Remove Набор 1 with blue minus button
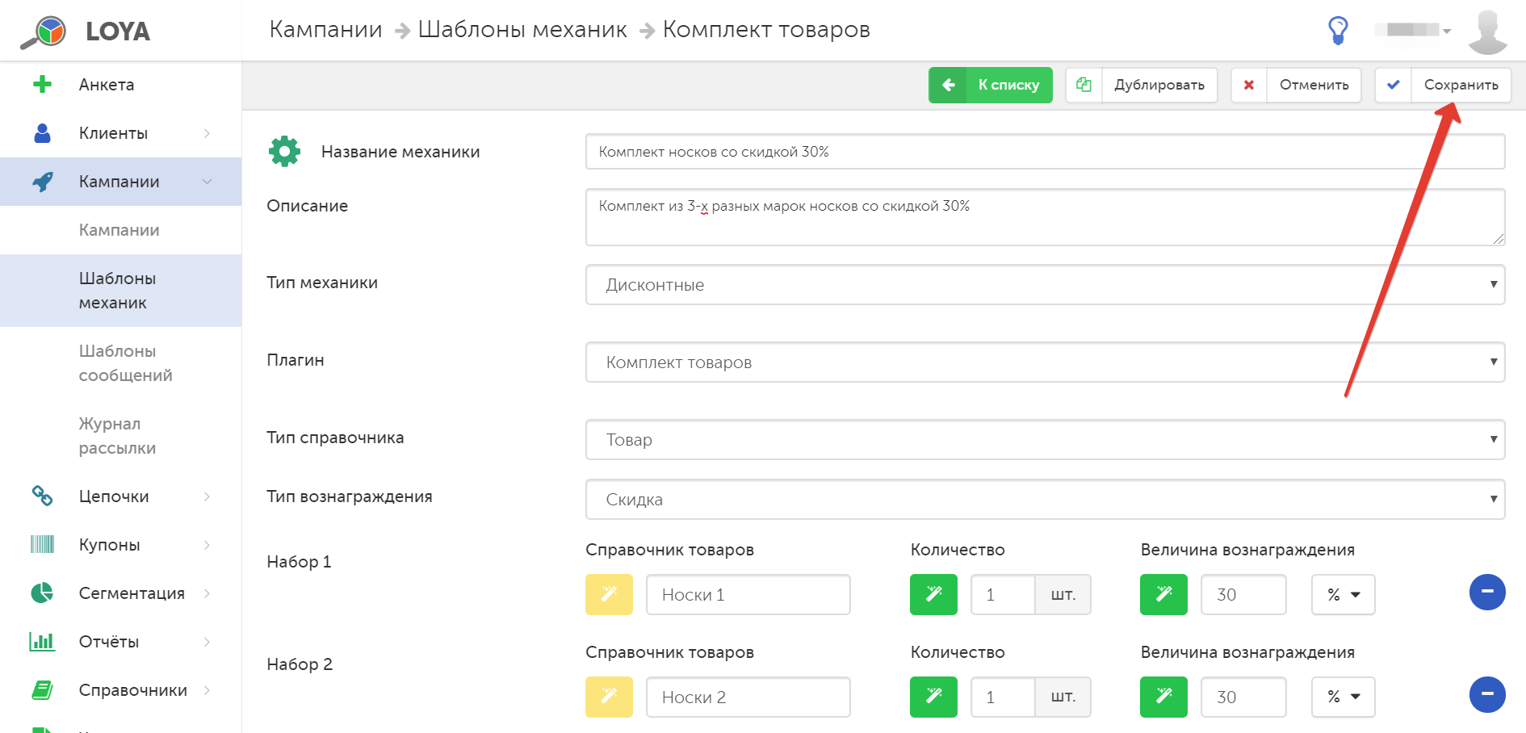1526x733 pixels. (1487, 592)
